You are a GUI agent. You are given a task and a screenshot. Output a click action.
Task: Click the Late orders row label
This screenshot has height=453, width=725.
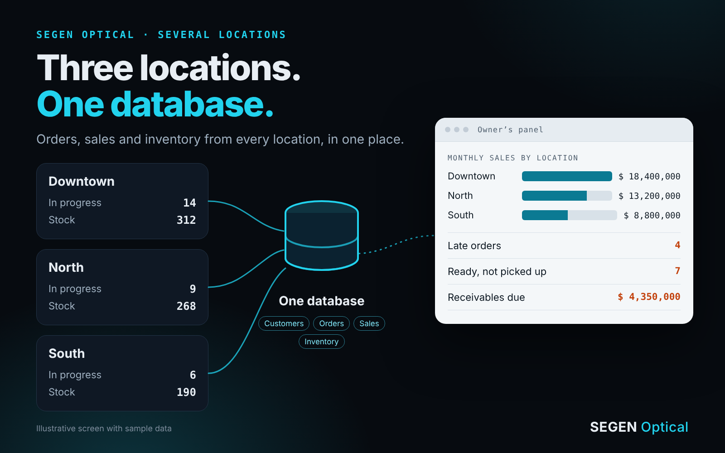coord(474,246)
